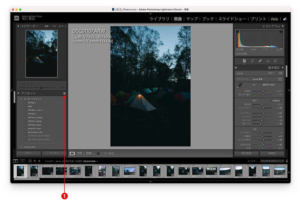Click the plus icon in プリセット panel header
301x205 pixels.
click(64, 93)
